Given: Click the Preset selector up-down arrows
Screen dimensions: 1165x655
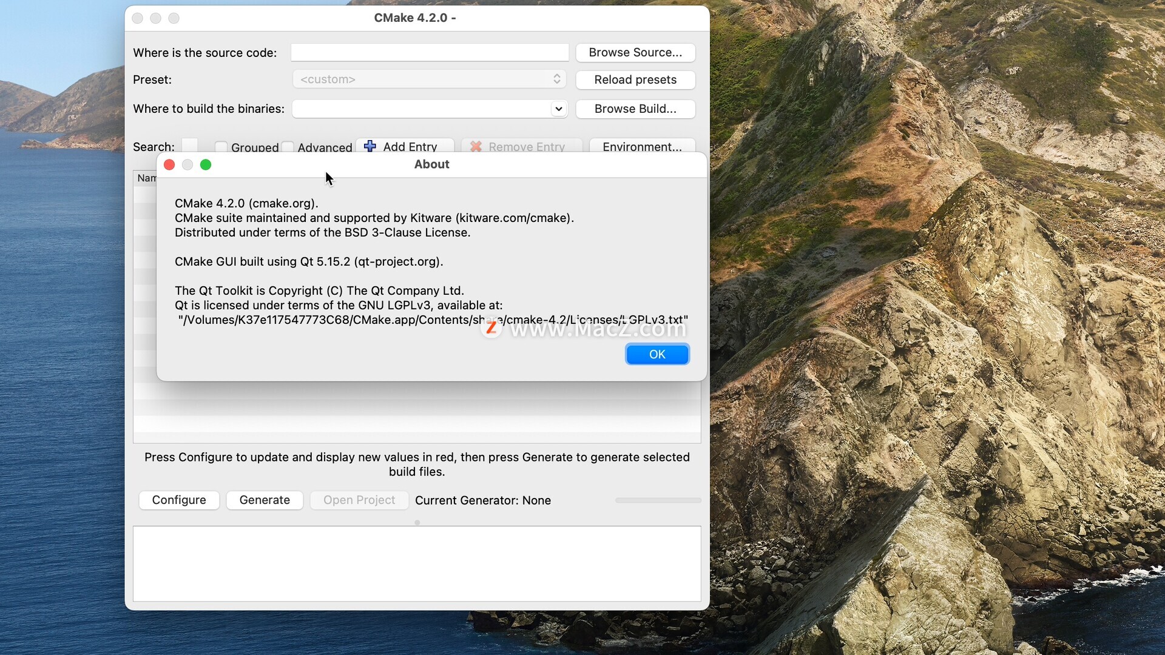Looking at the screenshot, I should click(556, 79).
